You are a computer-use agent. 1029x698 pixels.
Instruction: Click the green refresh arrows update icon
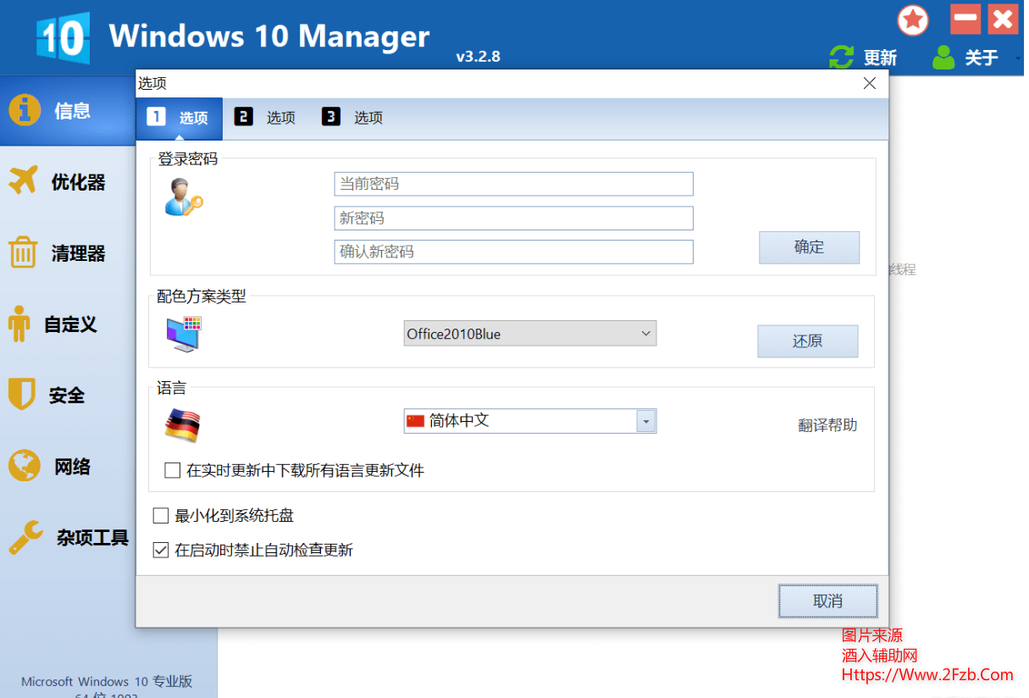[x=841, y=58]
